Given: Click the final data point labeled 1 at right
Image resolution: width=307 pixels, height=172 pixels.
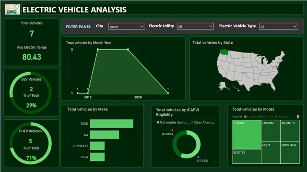Looking at the screenshot, I should pos(168,93).
